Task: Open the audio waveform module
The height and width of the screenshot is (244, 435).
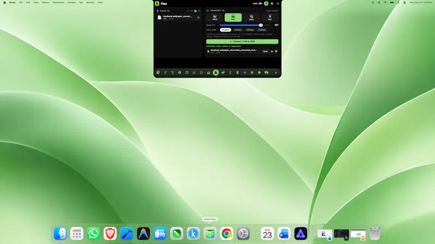Action: (x=245, y=73)
